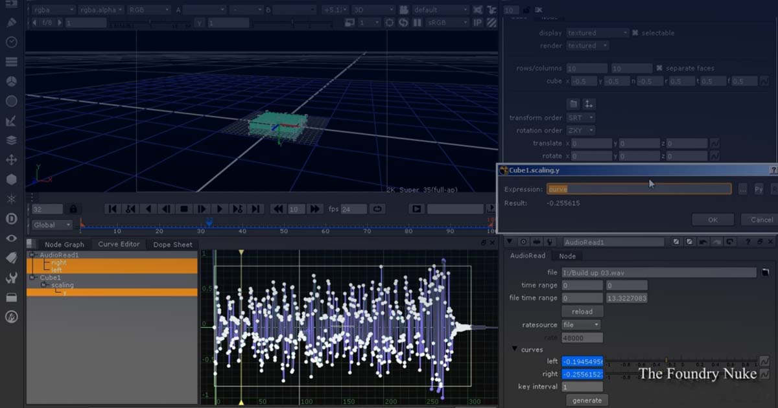Switch to the Dope Sheet tab
The height and width of the screenshot is (408, 778).
pyautogui.click(x=172, y=245)
